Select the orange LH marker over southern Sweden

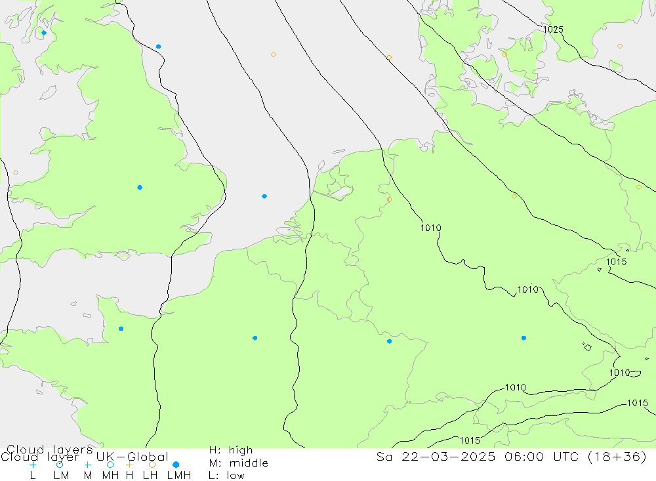(620, 47)
